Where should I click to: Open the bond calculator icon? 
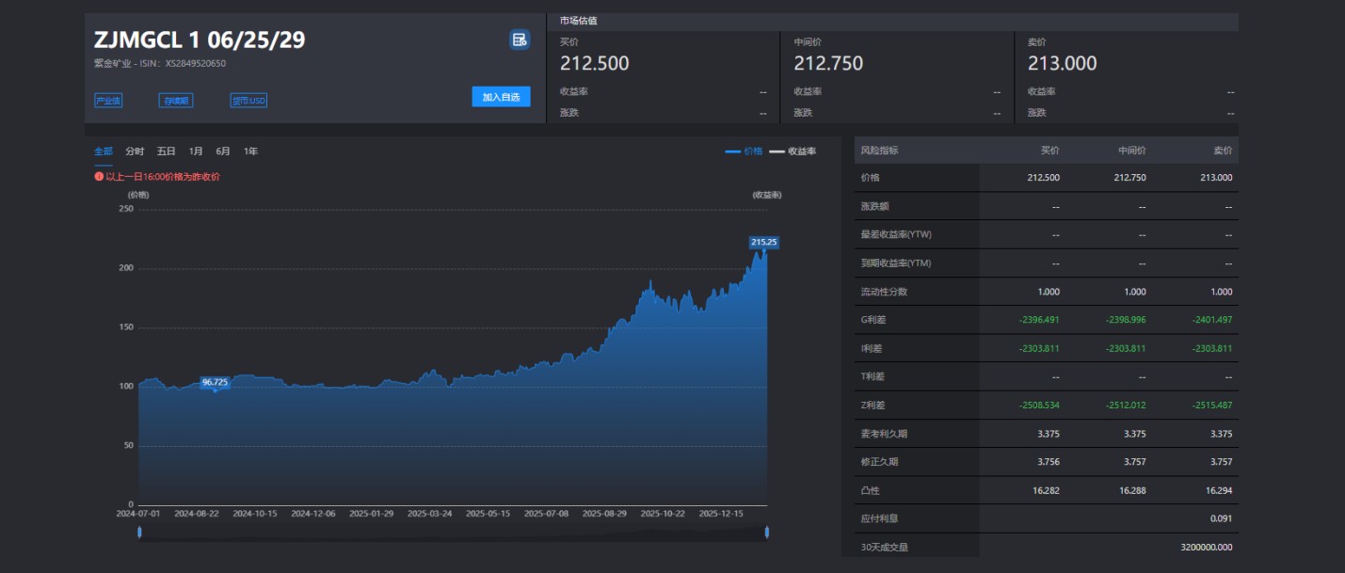(x=519, y=40)
